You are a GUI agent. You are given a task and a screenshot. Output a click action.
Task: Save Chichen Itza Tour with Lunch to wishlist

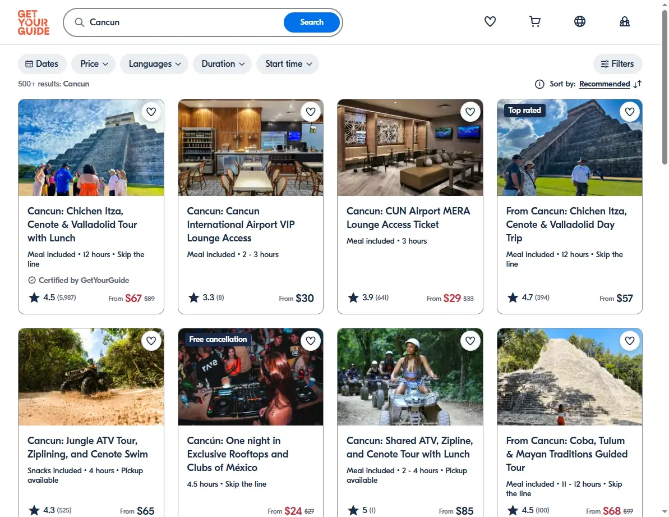(151, 112)
